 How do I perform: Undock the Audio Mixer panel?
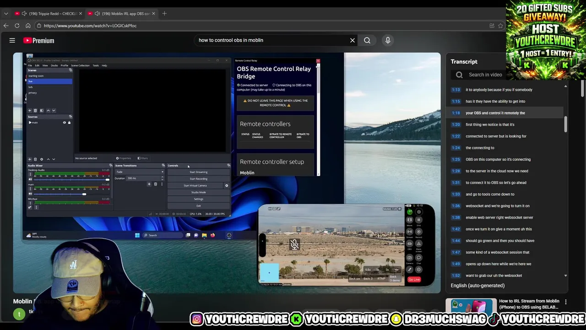(x=111, y=165)
